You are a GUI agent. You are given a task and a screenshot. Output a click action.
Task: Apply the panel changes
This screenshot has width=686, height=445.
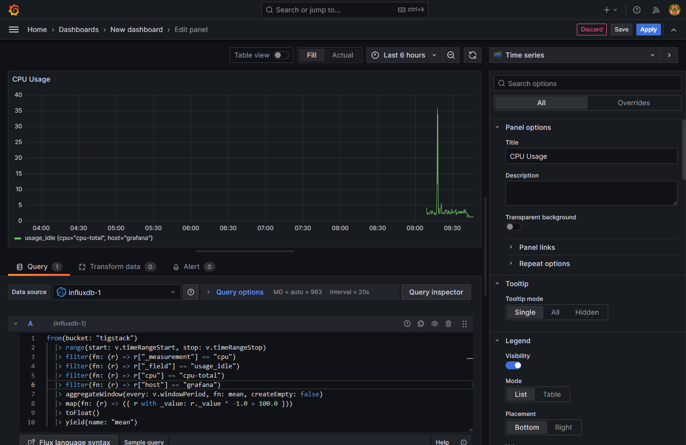(x=648, y=29)
